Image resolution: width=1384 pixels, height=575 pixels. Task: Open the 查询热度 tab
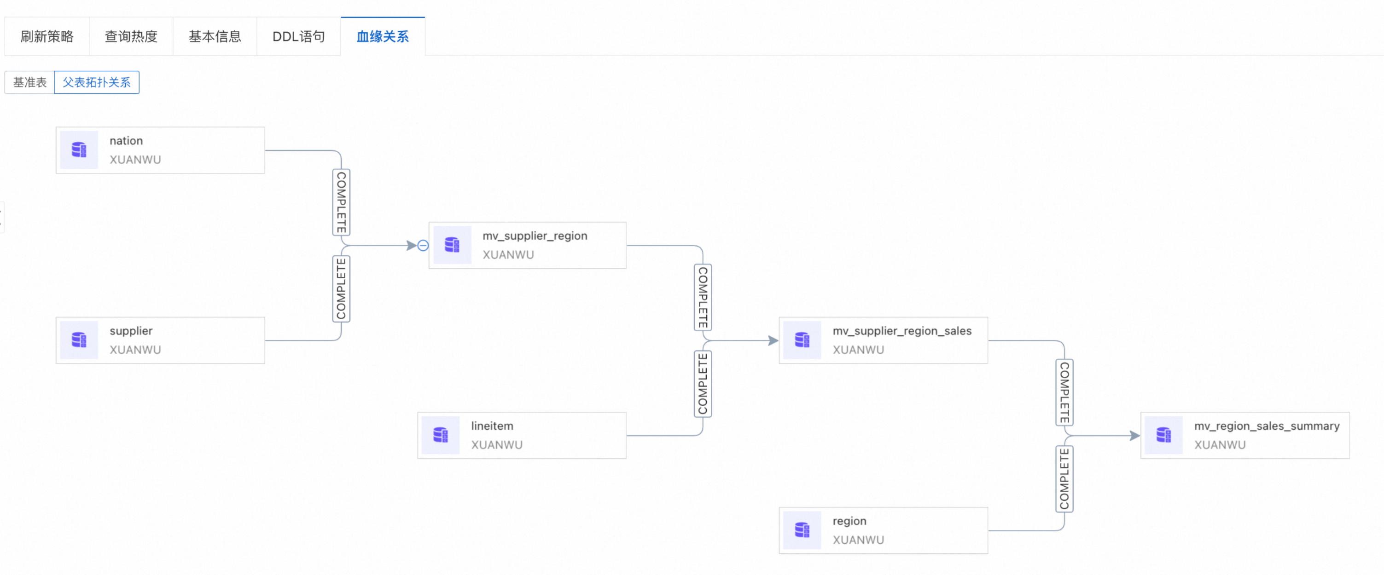click(x=131, y=36)
